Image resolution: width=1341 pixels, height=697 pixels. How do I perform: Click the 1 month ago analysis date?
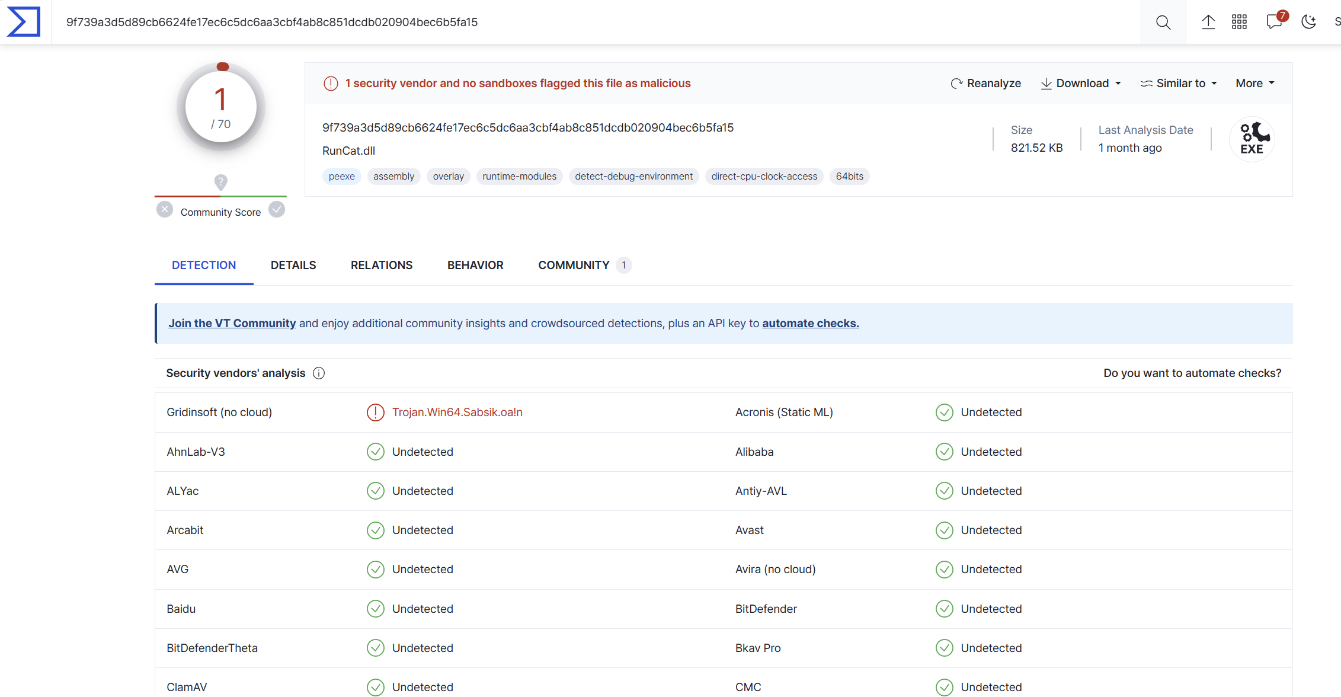(x=1130, y=148)
